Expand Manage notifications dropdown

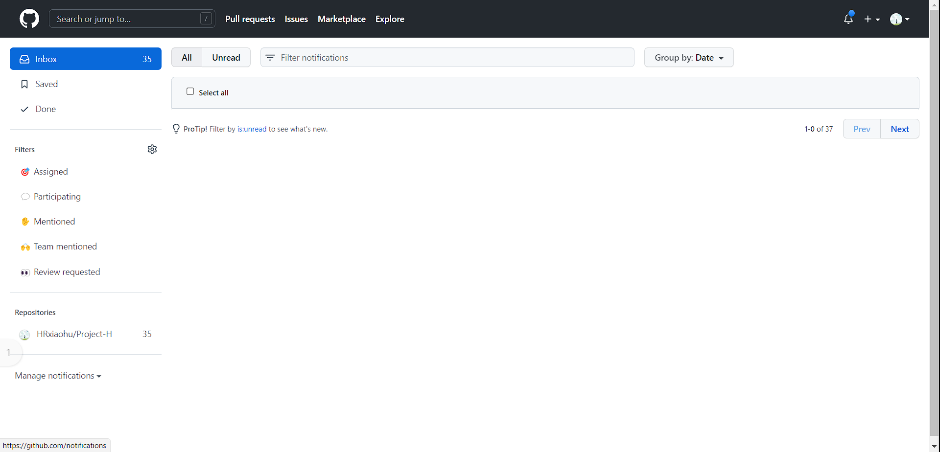[58, 376]
